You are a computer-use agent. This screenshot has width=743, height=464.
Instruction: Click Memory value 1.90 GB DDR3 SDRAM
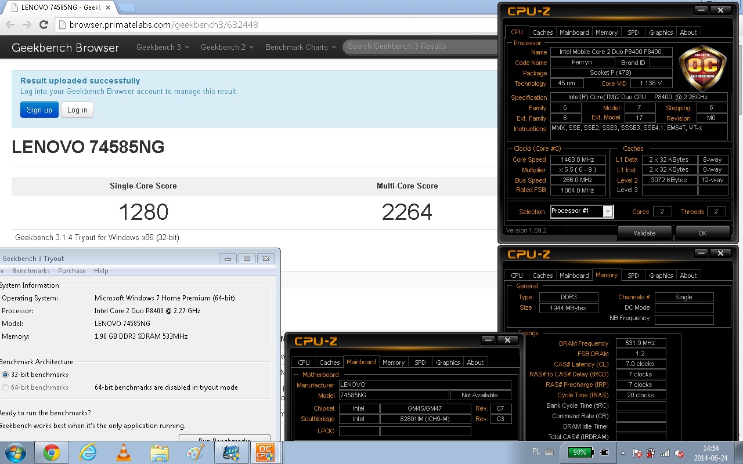141,336
